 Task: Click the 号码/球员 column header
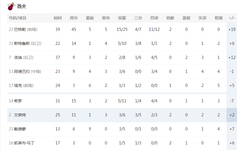pos(17,18)
